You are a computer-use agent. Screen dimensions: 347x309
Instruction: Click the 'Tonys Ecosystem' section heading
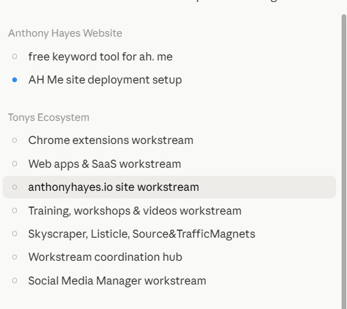point(49,117)
